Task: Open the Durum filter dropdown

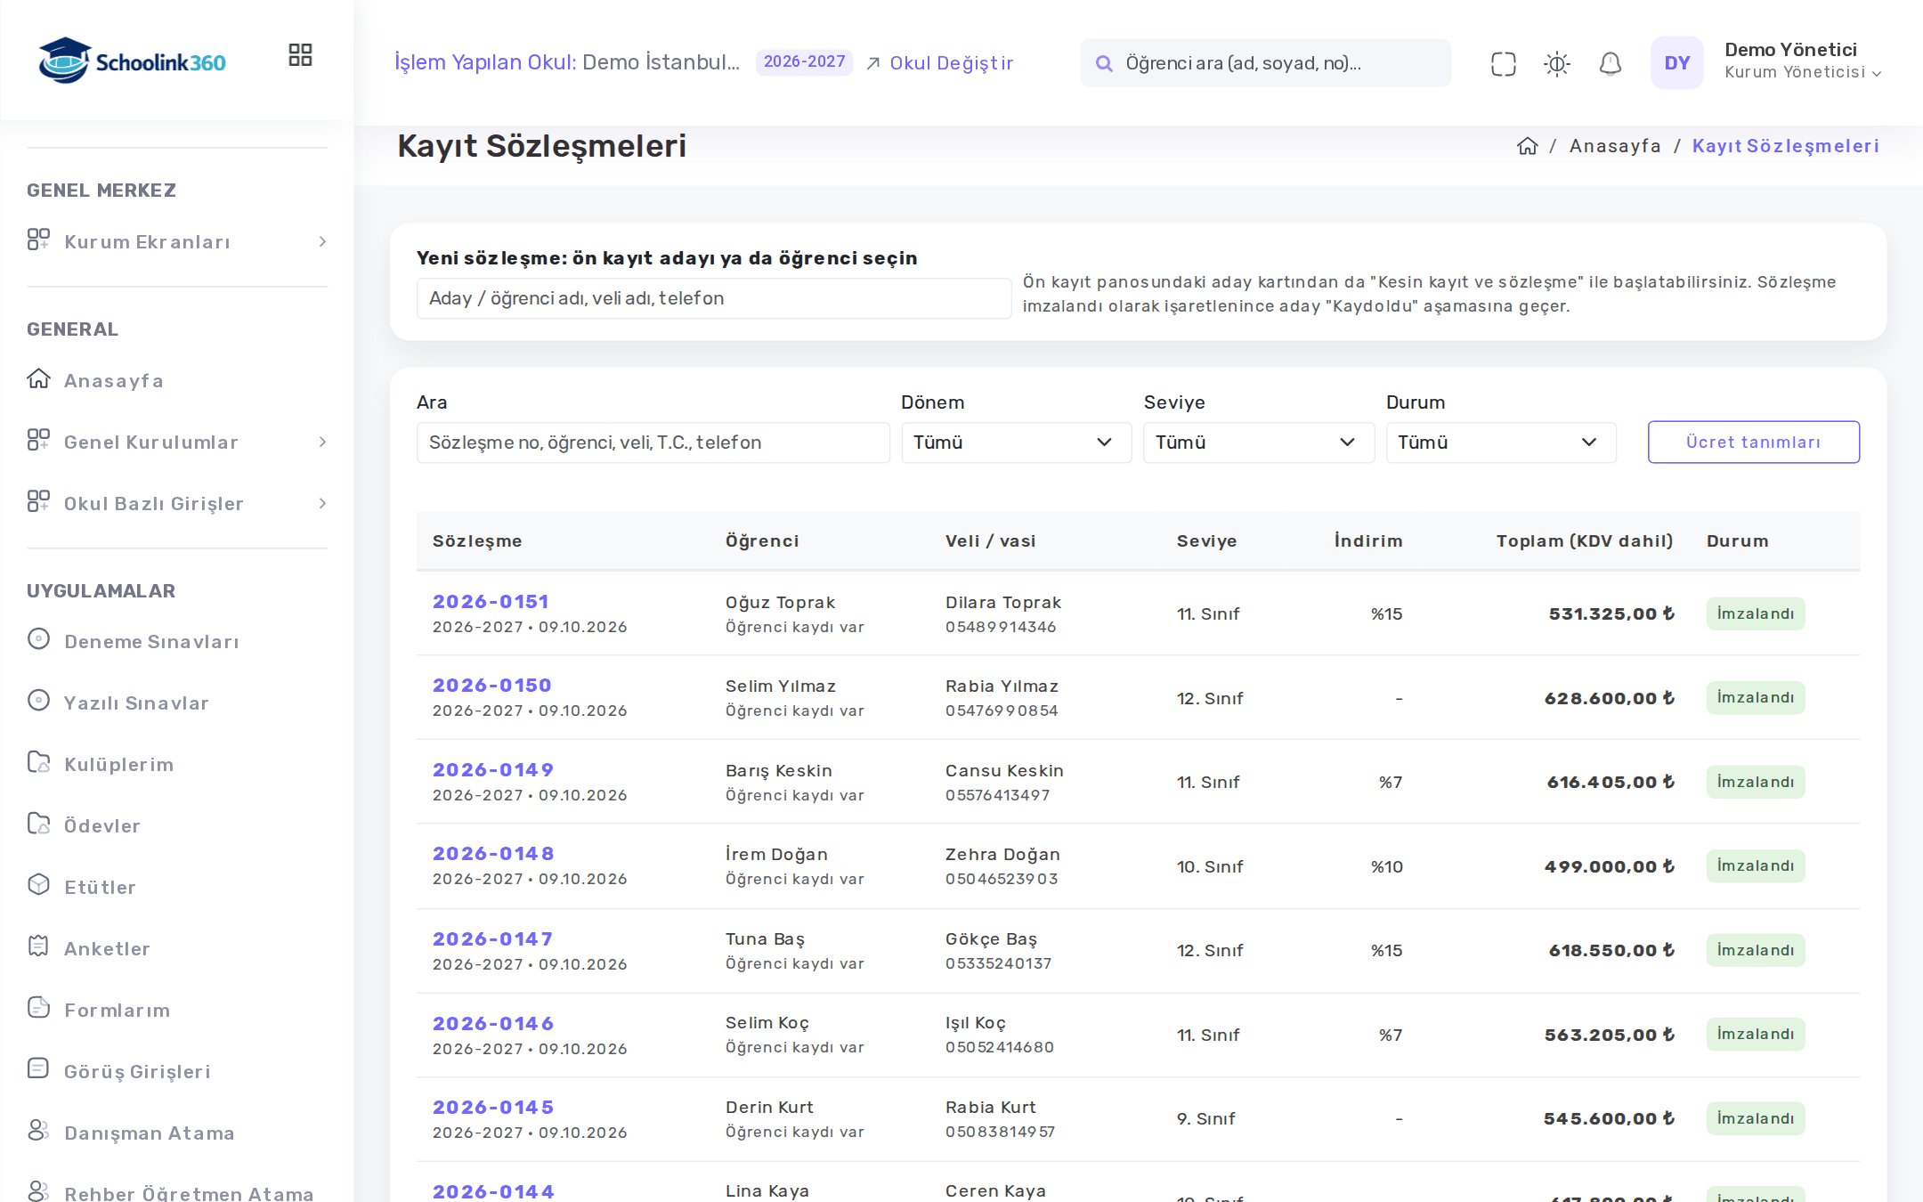Action: coord(1500,443)
